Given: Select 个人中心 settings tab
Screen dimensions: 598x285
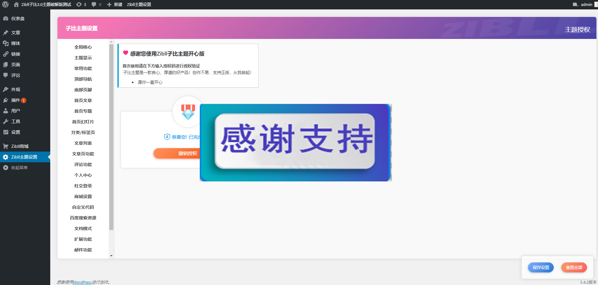Looking at the screenshot, I should 83,175.
